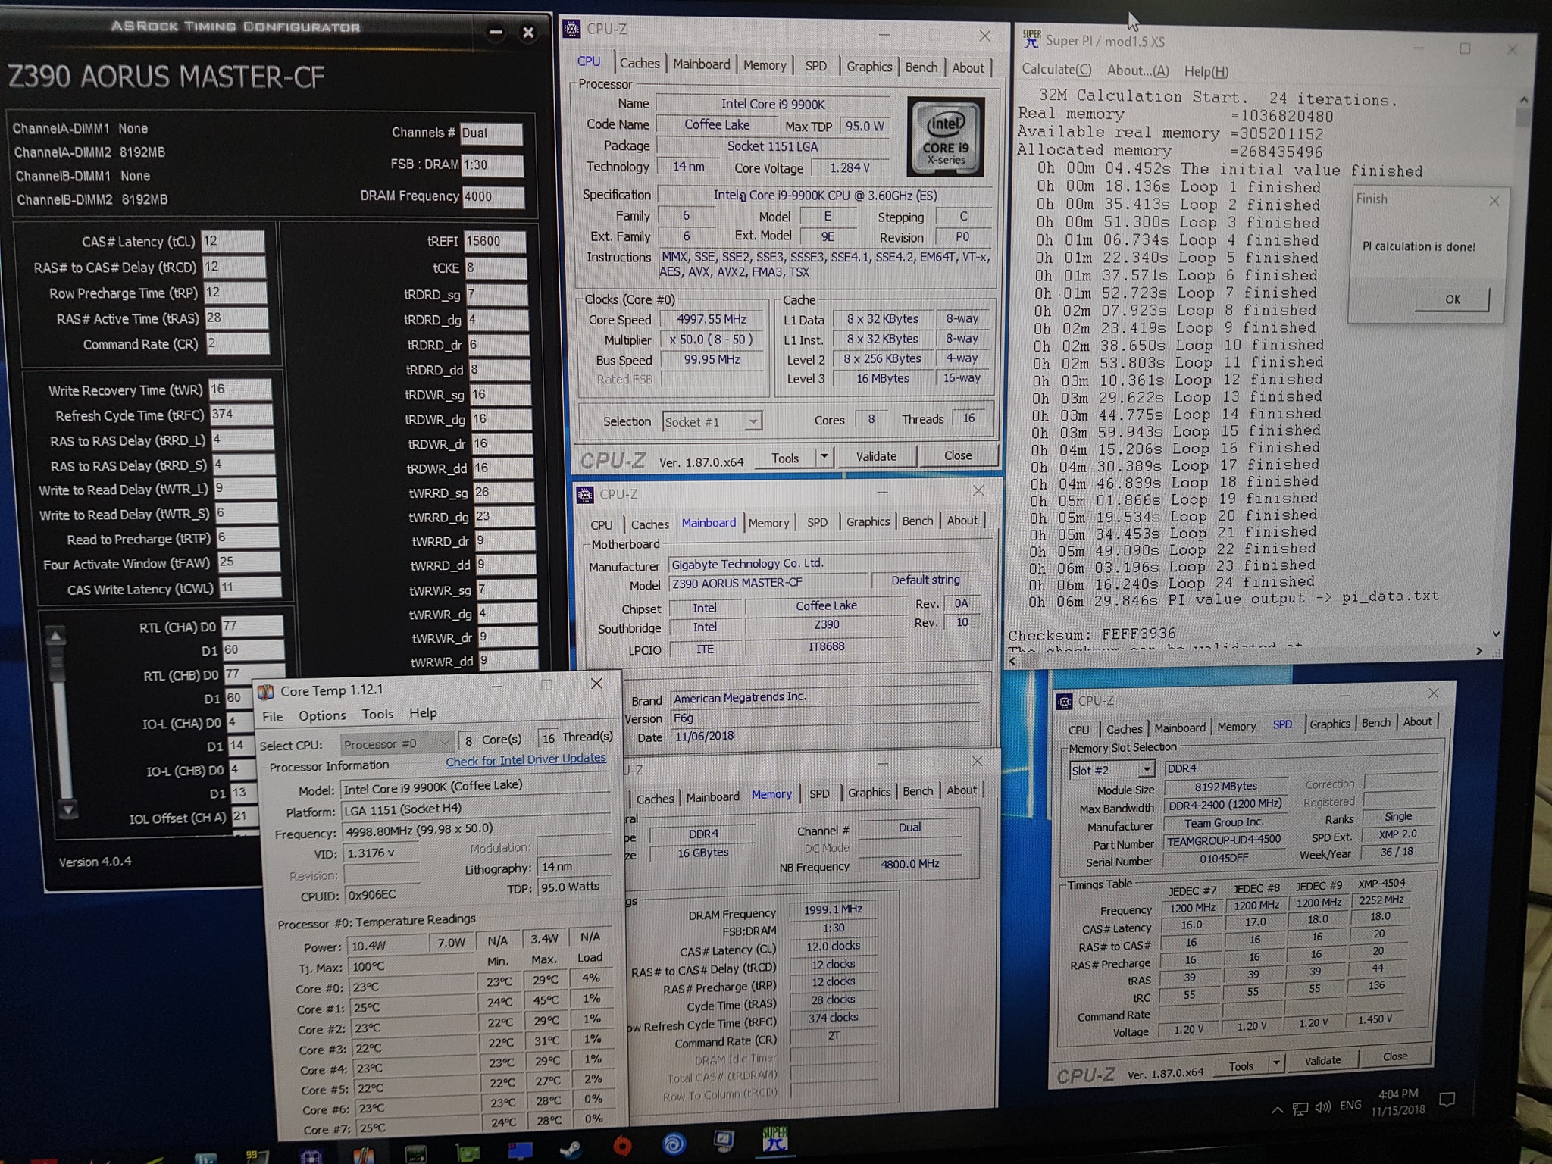Click the Command Rate (CR) value field
This screenshot has height=1164, width=1552.
[x=237, y=343]
